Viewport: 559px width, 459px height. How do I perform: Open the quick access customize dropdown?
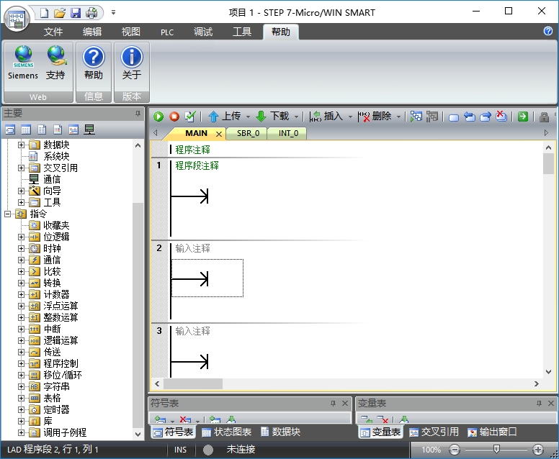pyautogui.click(x=113, y=12)
